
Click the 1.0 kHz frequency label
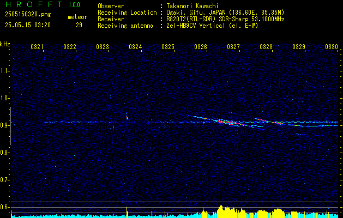[x=5, y=98]
